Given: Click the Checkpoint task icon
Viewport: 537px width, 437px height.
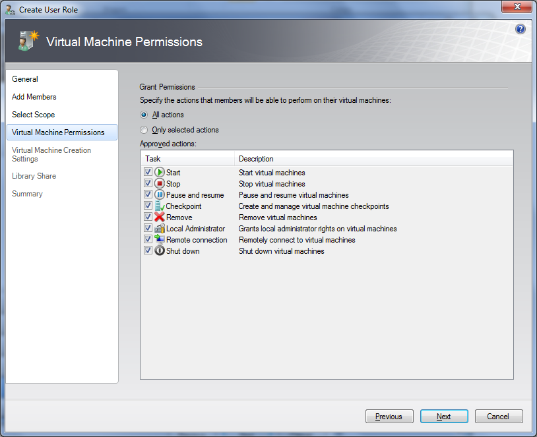Looking at the screenshot, I should pos(160,206).
